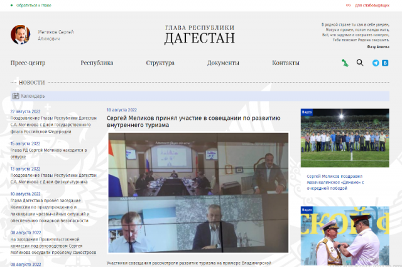Open the Структура menu

[x=160, y=63]
